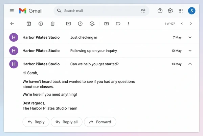
Task: Click sender avatar of 'Following up' message
Action: click(x=14, y=50)
